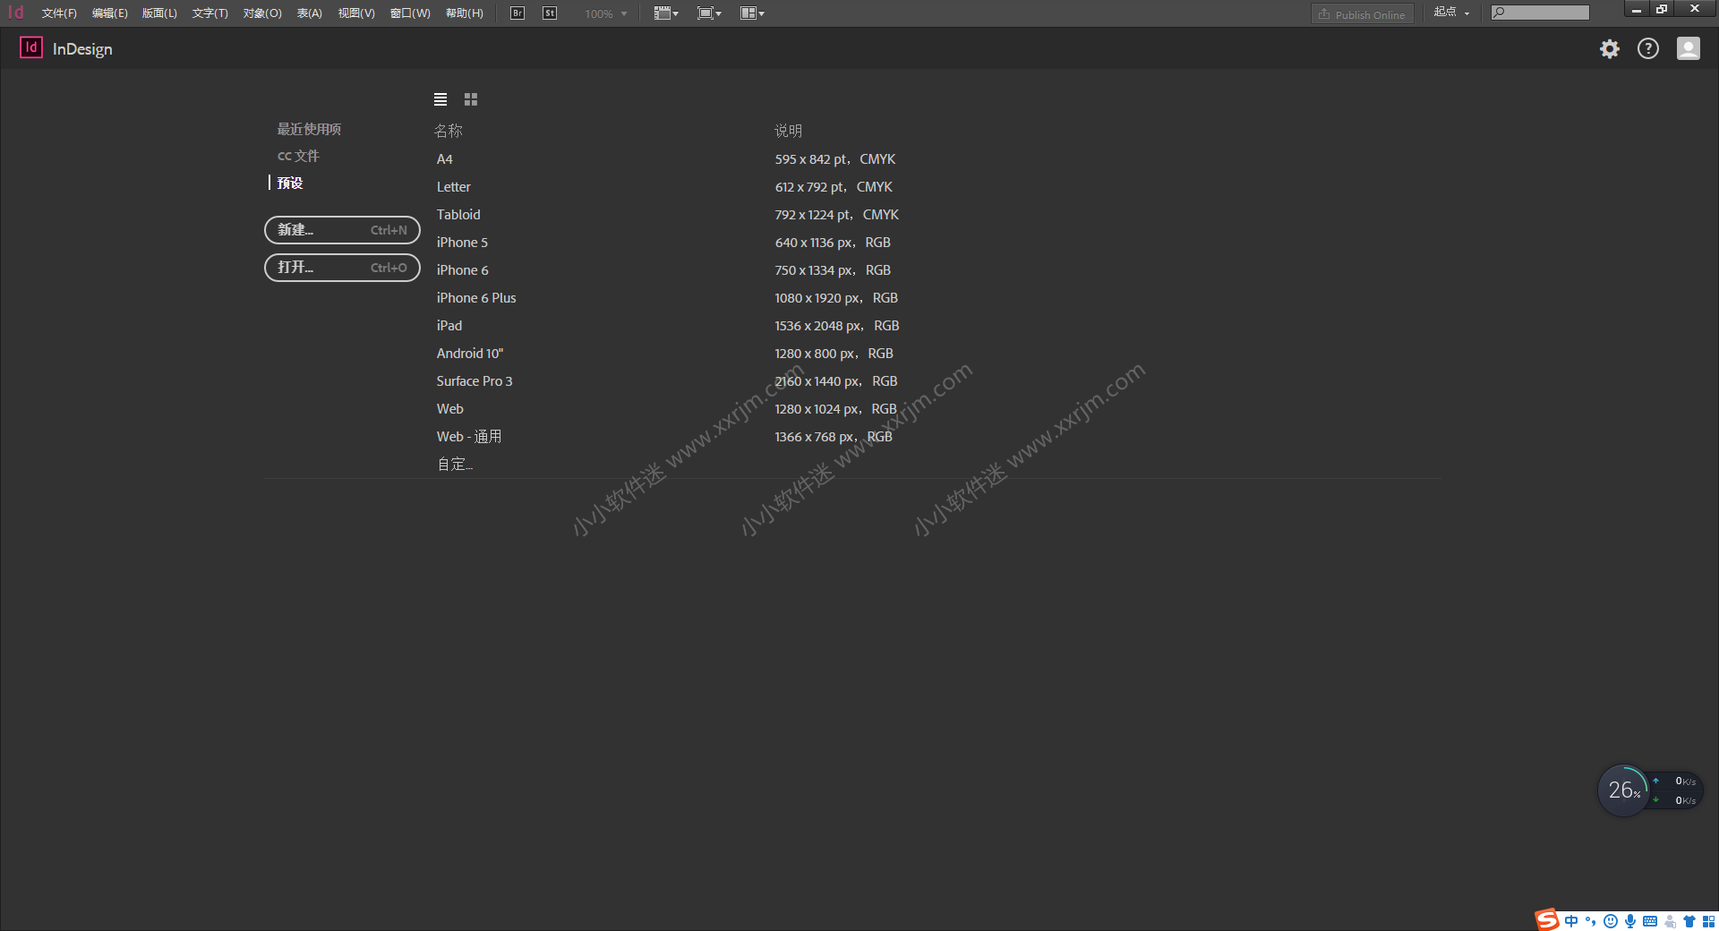Choose the 自定... custom preset
Viewport: 1719px width, 931px height.
click(455, 464)
